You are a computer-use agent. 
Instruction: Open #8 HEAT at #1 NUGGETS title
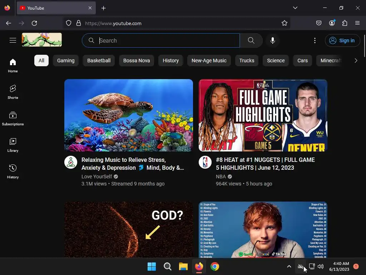pos(265,164)
